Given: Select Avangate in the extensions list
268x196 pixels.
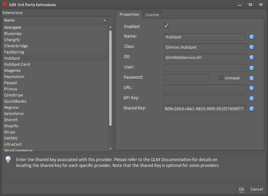Looking at the screenshot, I should 55,27.
